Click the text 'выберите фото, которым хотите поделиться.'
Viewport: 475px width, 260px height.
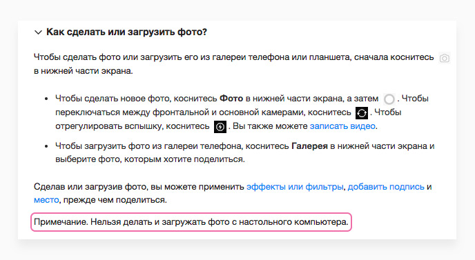pyautogui.click(x=150, y=159)
